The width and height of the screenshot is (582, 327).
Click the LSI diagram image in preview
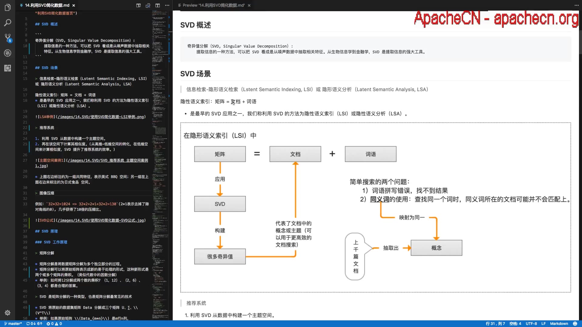[376, 207]
